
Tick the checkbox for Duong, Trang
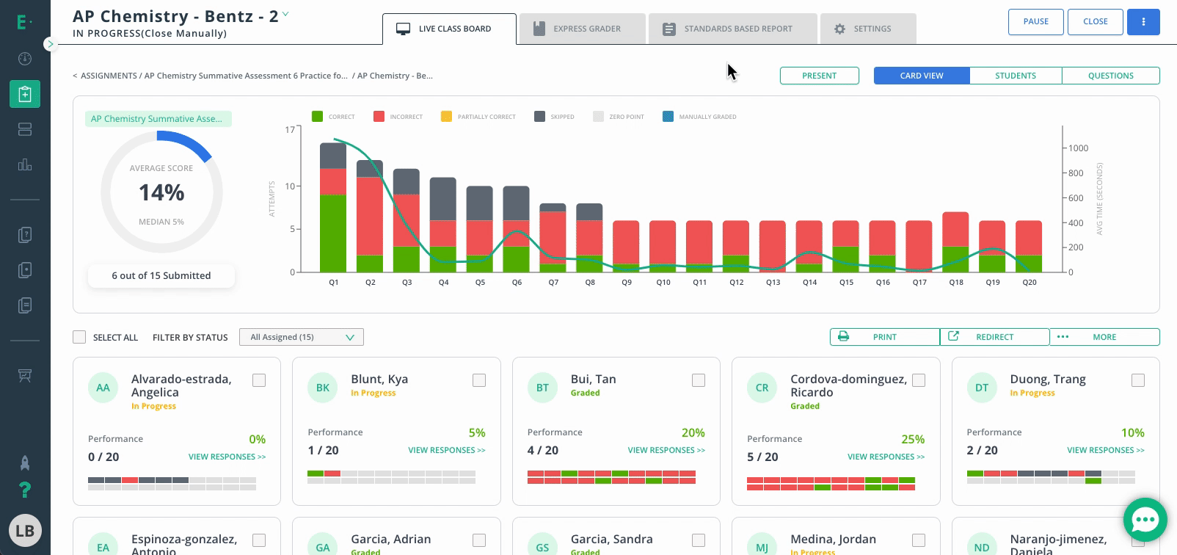point(1138,380)
